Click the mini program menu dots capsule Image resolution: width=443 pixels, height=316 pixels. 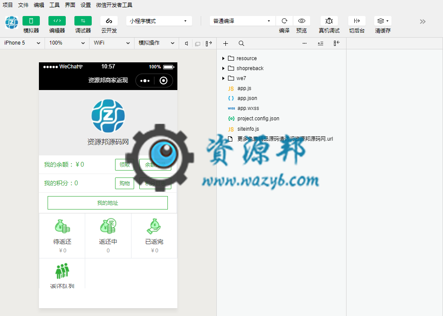[145, 81]
